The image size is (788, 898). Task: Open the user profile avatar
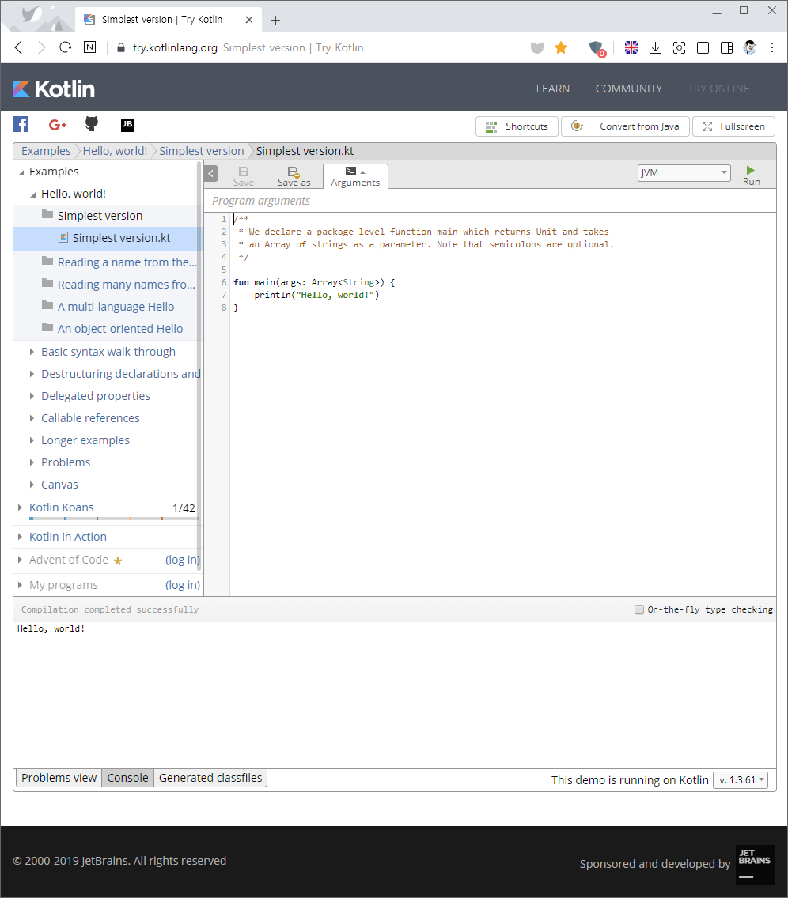749,47
